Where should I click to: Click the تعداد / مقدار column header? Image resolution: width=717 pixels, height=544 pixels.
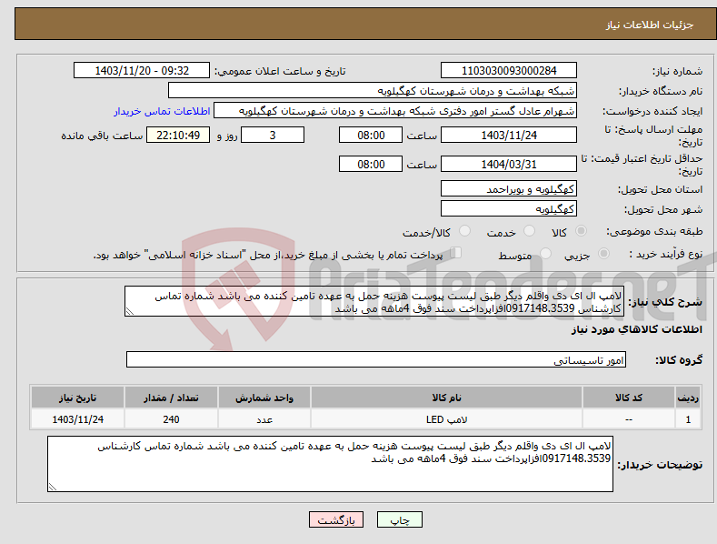(171, 398)
